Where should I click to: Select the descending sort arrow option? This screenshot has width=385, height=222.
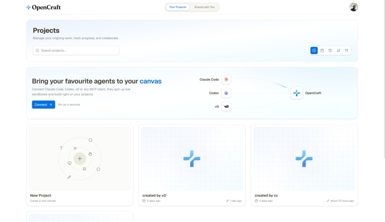[338, 51]
